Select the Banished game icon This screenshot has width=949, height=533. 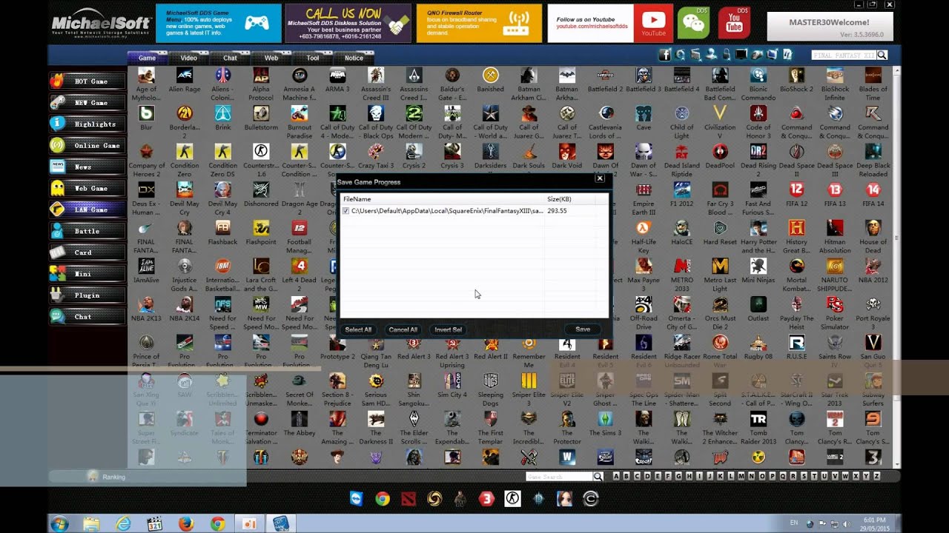pos(490,76)
